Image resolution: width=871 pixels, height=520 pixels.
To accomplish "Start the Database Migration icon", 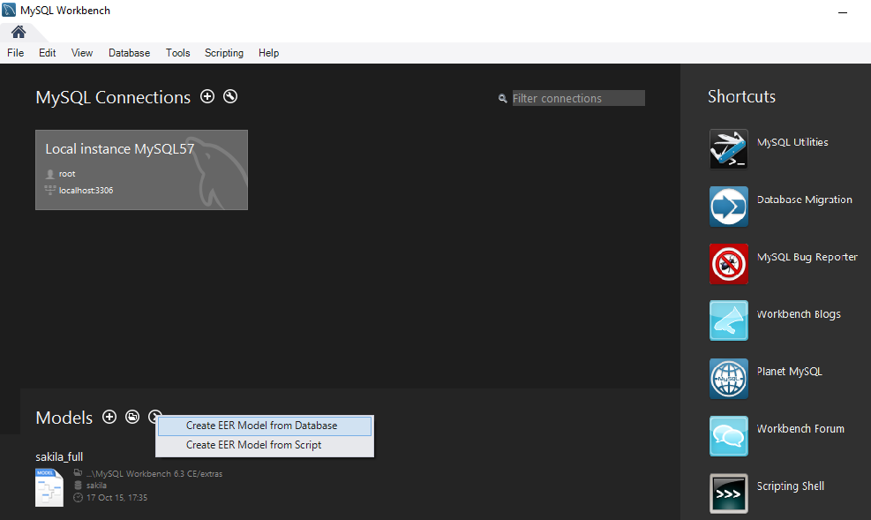I will (729, 207).
